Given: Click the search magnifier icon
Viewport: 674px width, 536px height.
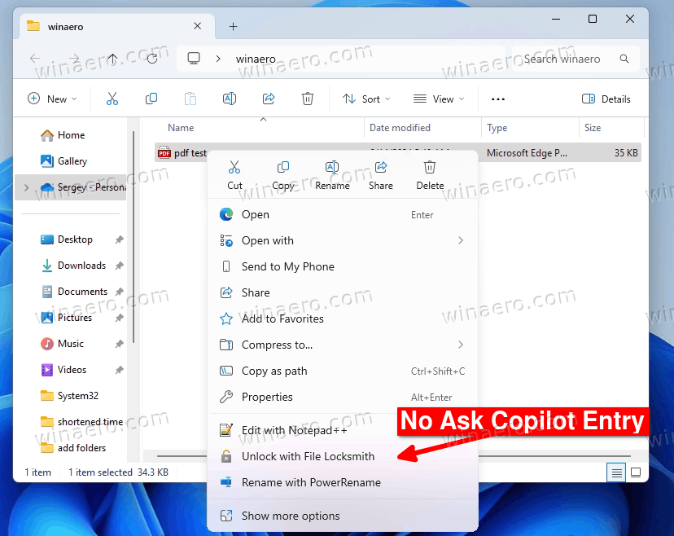Looking at the screenshot, I should [x=624, y=59].
